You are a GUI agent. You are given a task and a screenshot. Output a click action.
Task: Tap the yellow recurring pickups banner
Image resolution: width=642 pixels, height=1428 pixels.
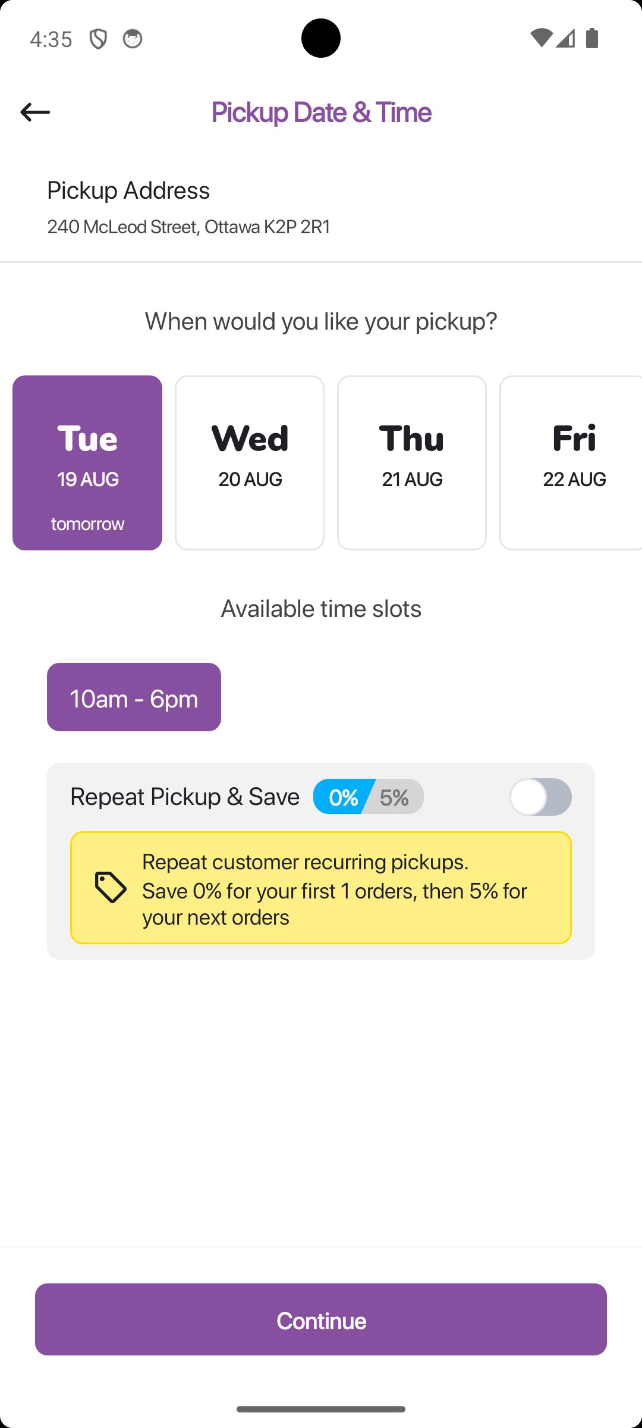click(321, 887)
